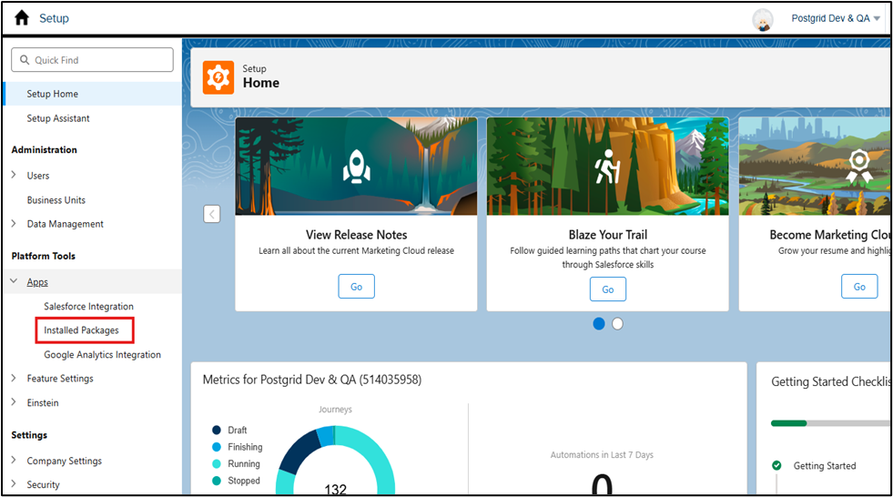Click Go under View Release Notes
The width and height of the screenshot is (893, 497).
357,287
